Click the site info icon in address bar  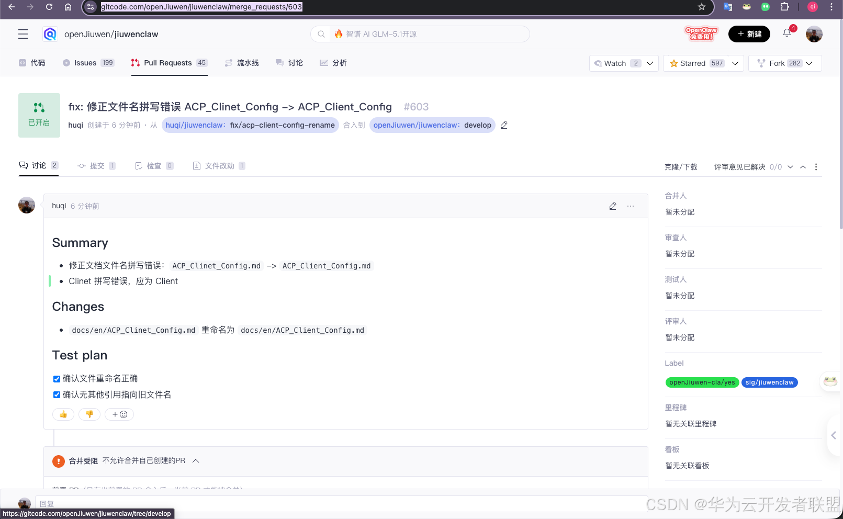(91, 7)
